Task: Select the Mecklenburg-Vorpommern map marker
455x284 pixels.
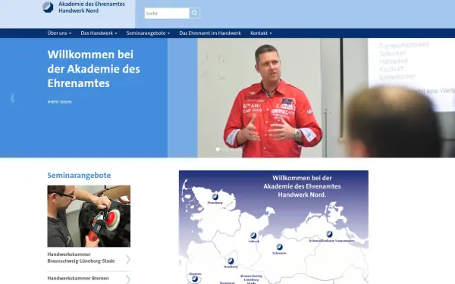Action: tap(329, 234)
